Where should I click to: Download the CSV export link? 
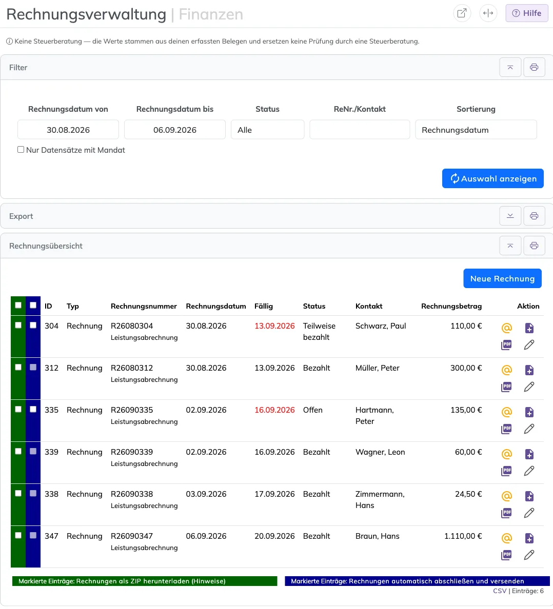click(500, 591)
